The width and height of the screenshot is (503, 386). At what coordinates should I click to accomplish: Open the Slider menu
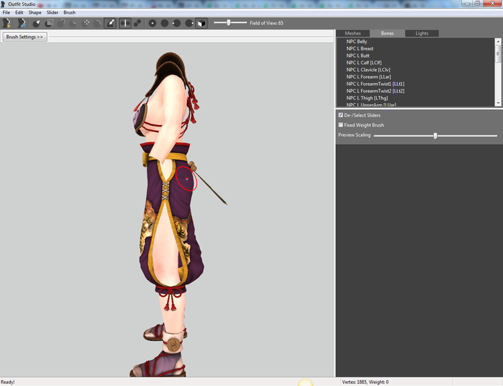point(52,13)
